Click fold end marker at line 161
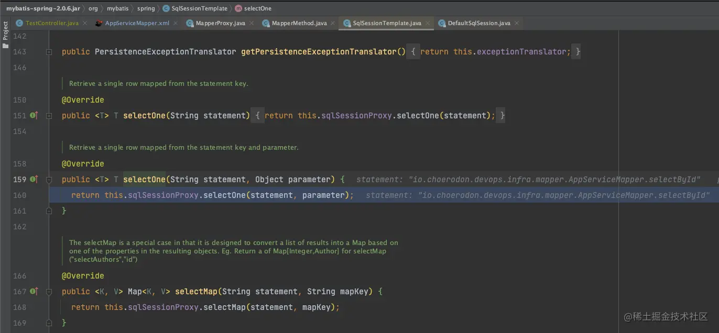This screenshot has height=333, width=719. point(49,211)
